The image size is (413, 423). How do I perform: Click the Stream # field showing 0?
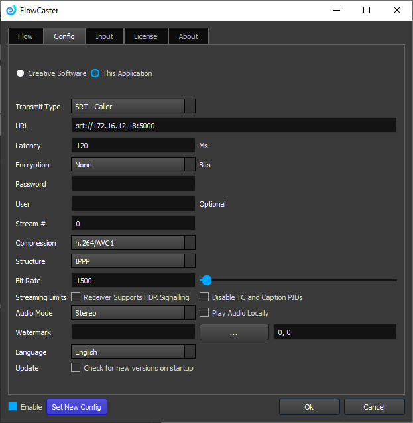[x=133, y=223]
